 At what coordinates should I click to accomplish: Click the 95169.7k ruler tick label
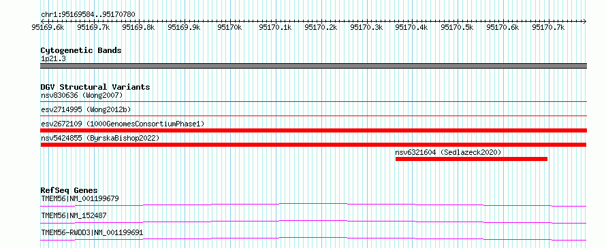(93, 27)
